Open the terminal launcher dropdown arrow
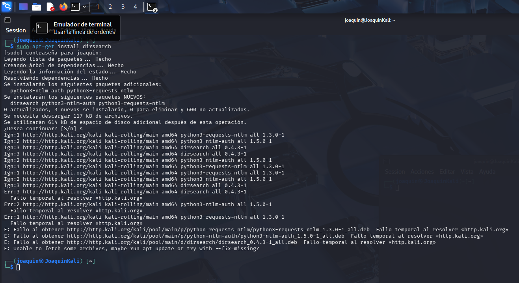The image size is (519, 283). tap(84, 7)
